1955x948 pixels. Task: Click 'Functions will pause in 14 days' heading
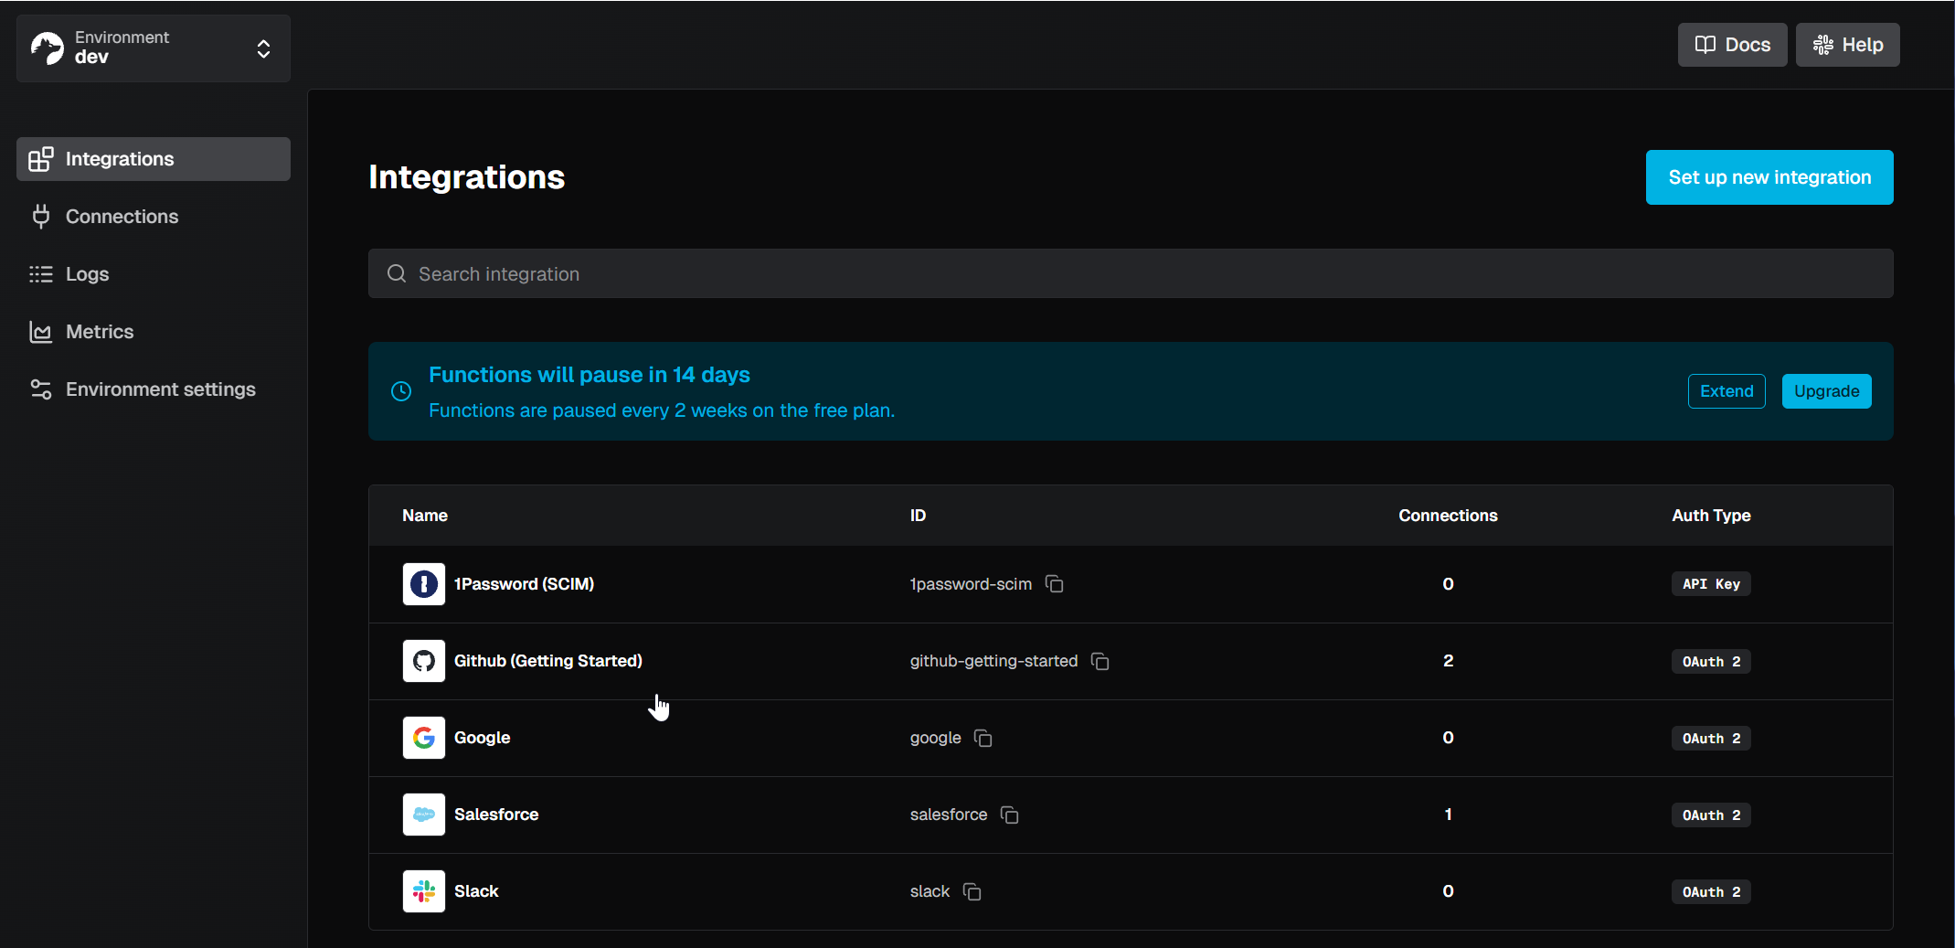click(590, 375)
